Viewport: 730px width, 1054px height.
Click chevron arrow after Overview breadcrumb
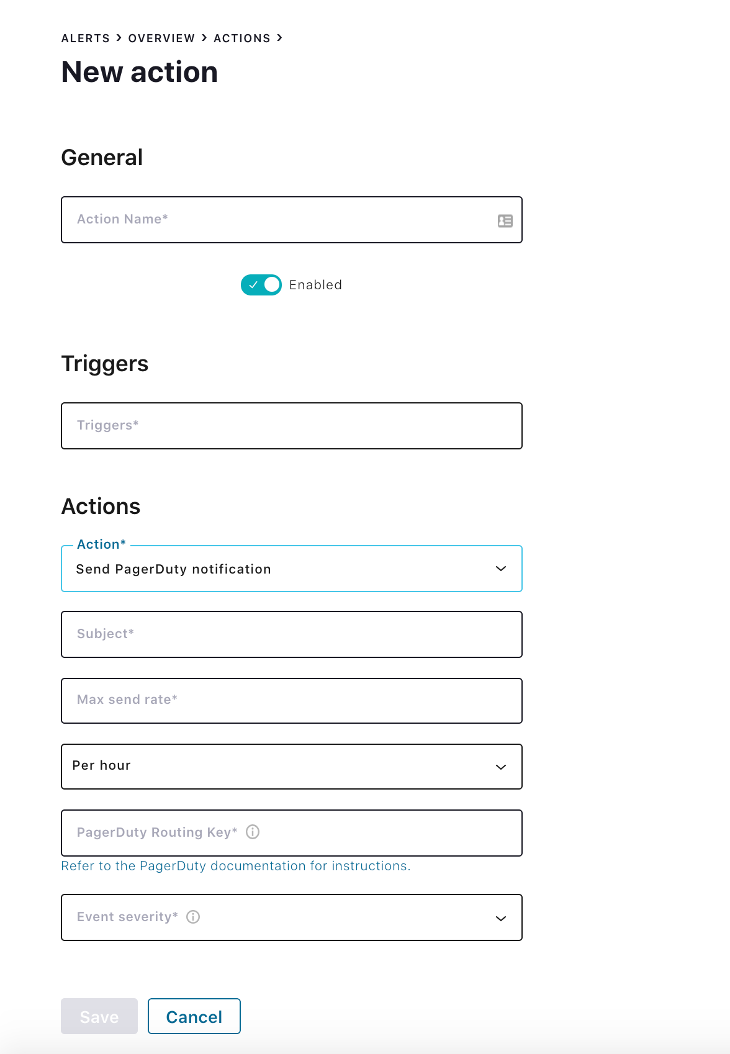tap(204, 38)
